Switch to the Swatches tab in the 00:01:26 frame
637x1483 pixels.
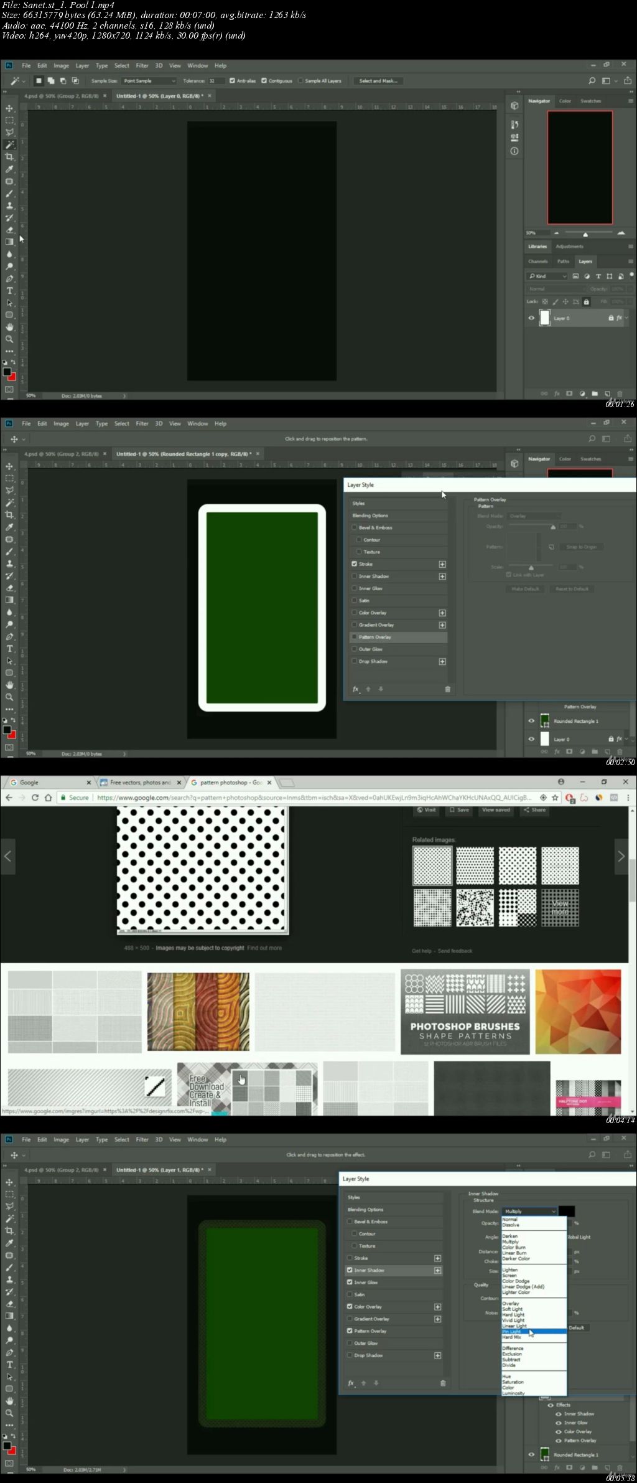click(590, 101)
